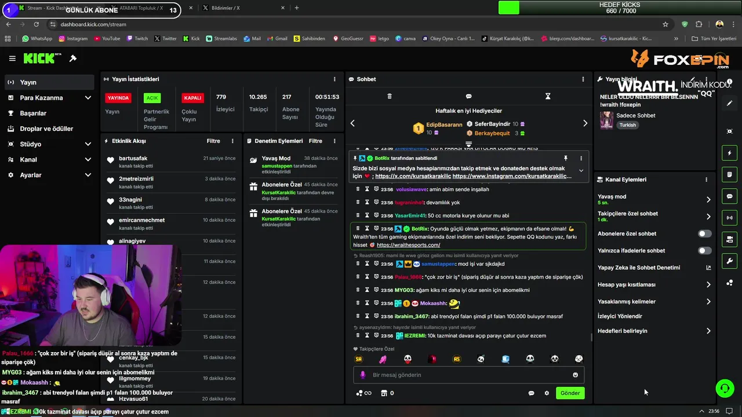Show previous weekly gifters with left arrow
The image size is (742, 417).
click(x=352, y=123)
